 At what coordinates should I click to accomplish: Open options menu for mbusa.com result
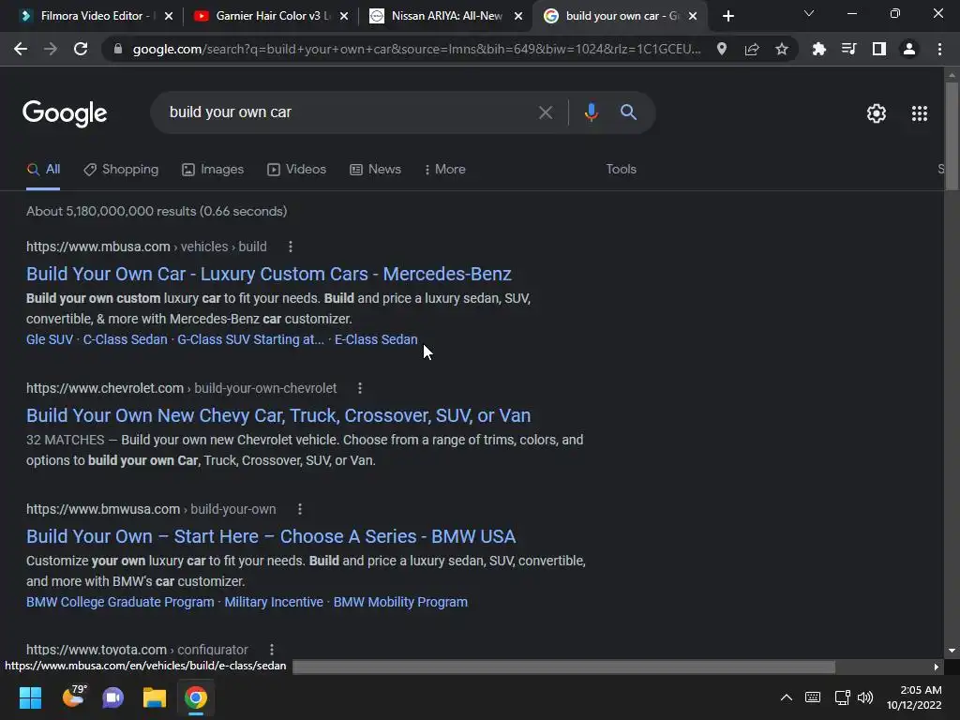point(291,247)
